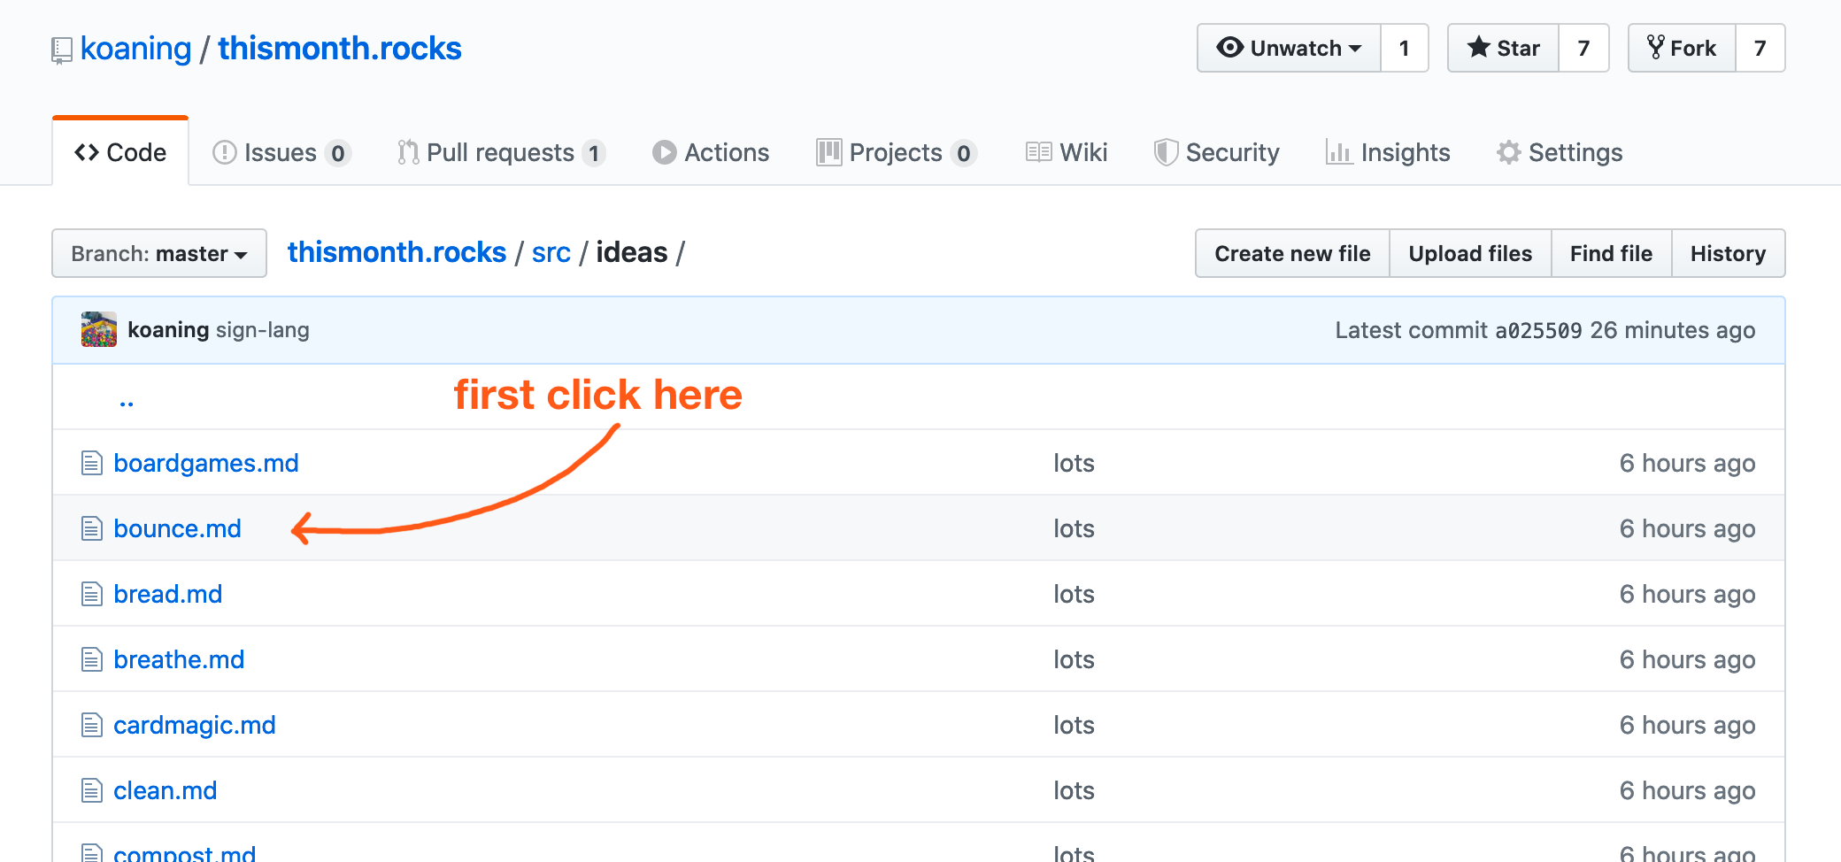The image size is (1841, 862).
Task: Go to the Wiki tab
Action: click(x=1067, y=152)
